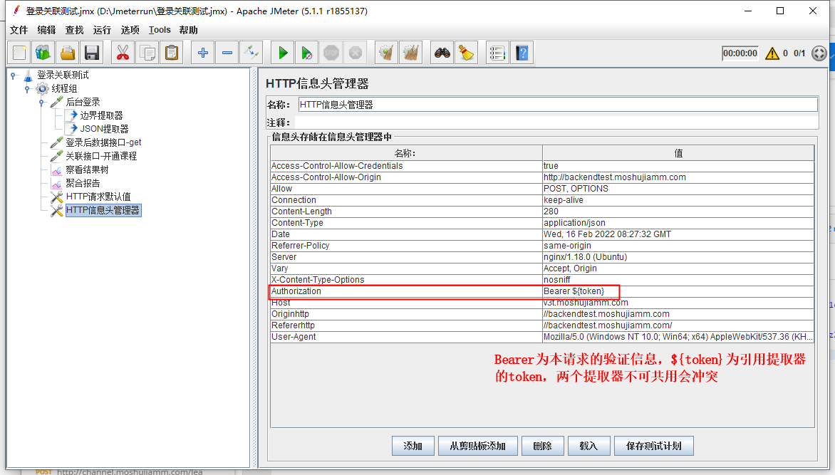Viewport: 835px width, 475px height.
Task: Click the 删除 button
Action: click(x=543, y=446)
